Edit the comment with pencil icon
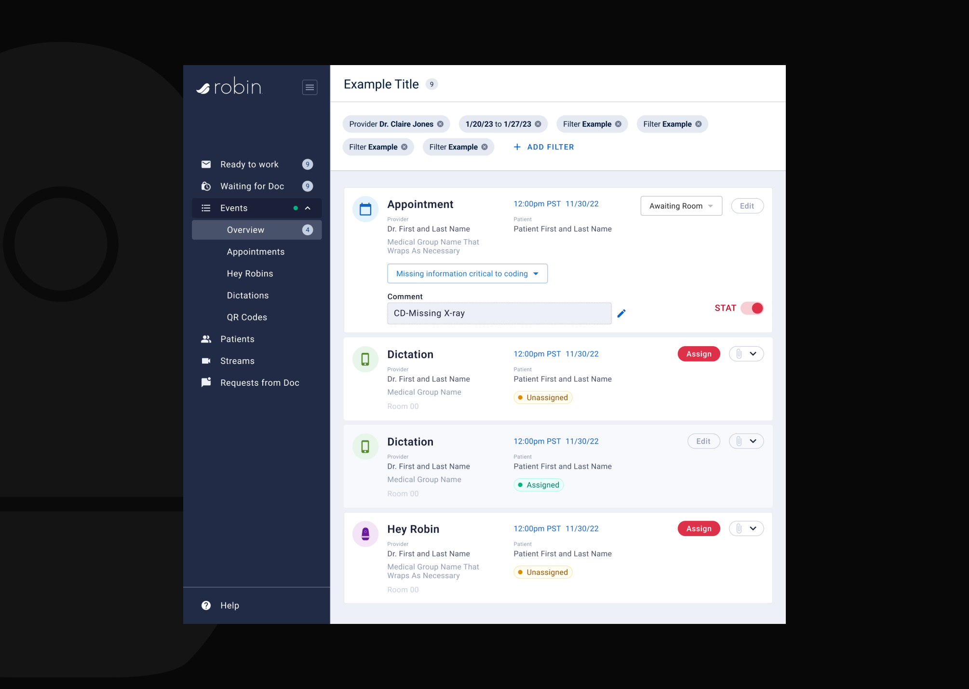This screenshot has width=969, height=689. coord(621,313)
